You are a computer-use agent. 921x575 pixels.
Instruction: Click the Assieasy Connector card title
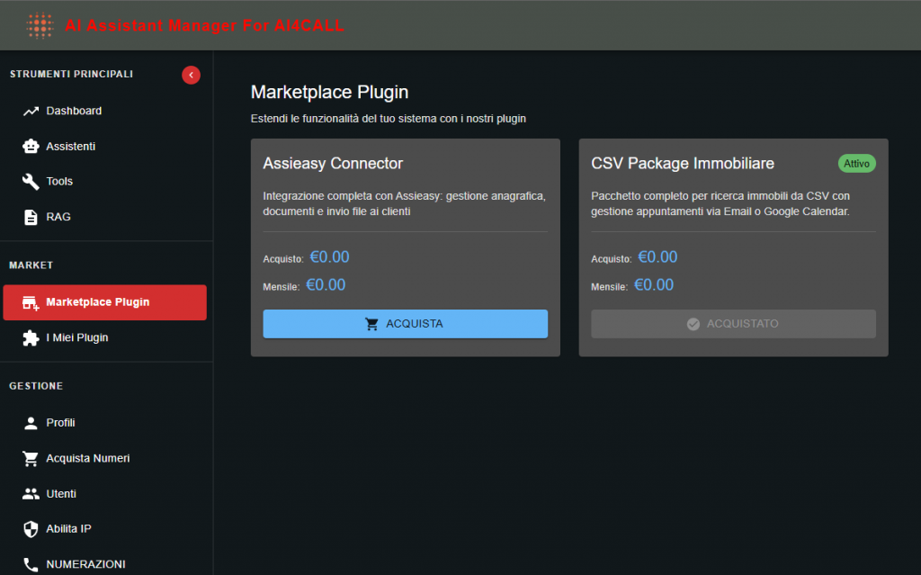333,164
